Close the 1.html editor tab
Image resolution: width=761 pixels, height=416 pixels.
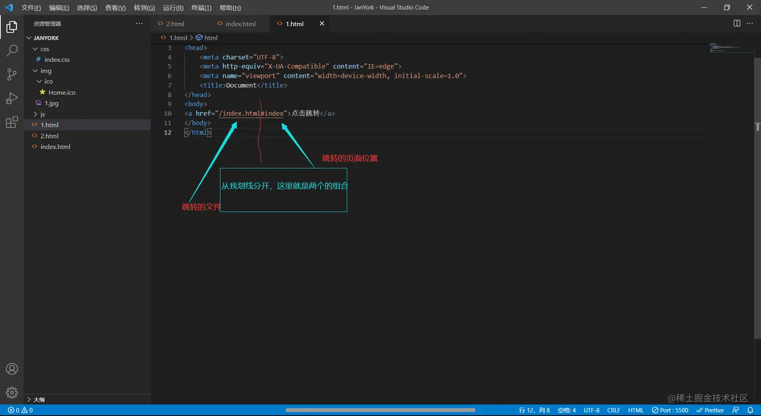[x=322, y=24]
